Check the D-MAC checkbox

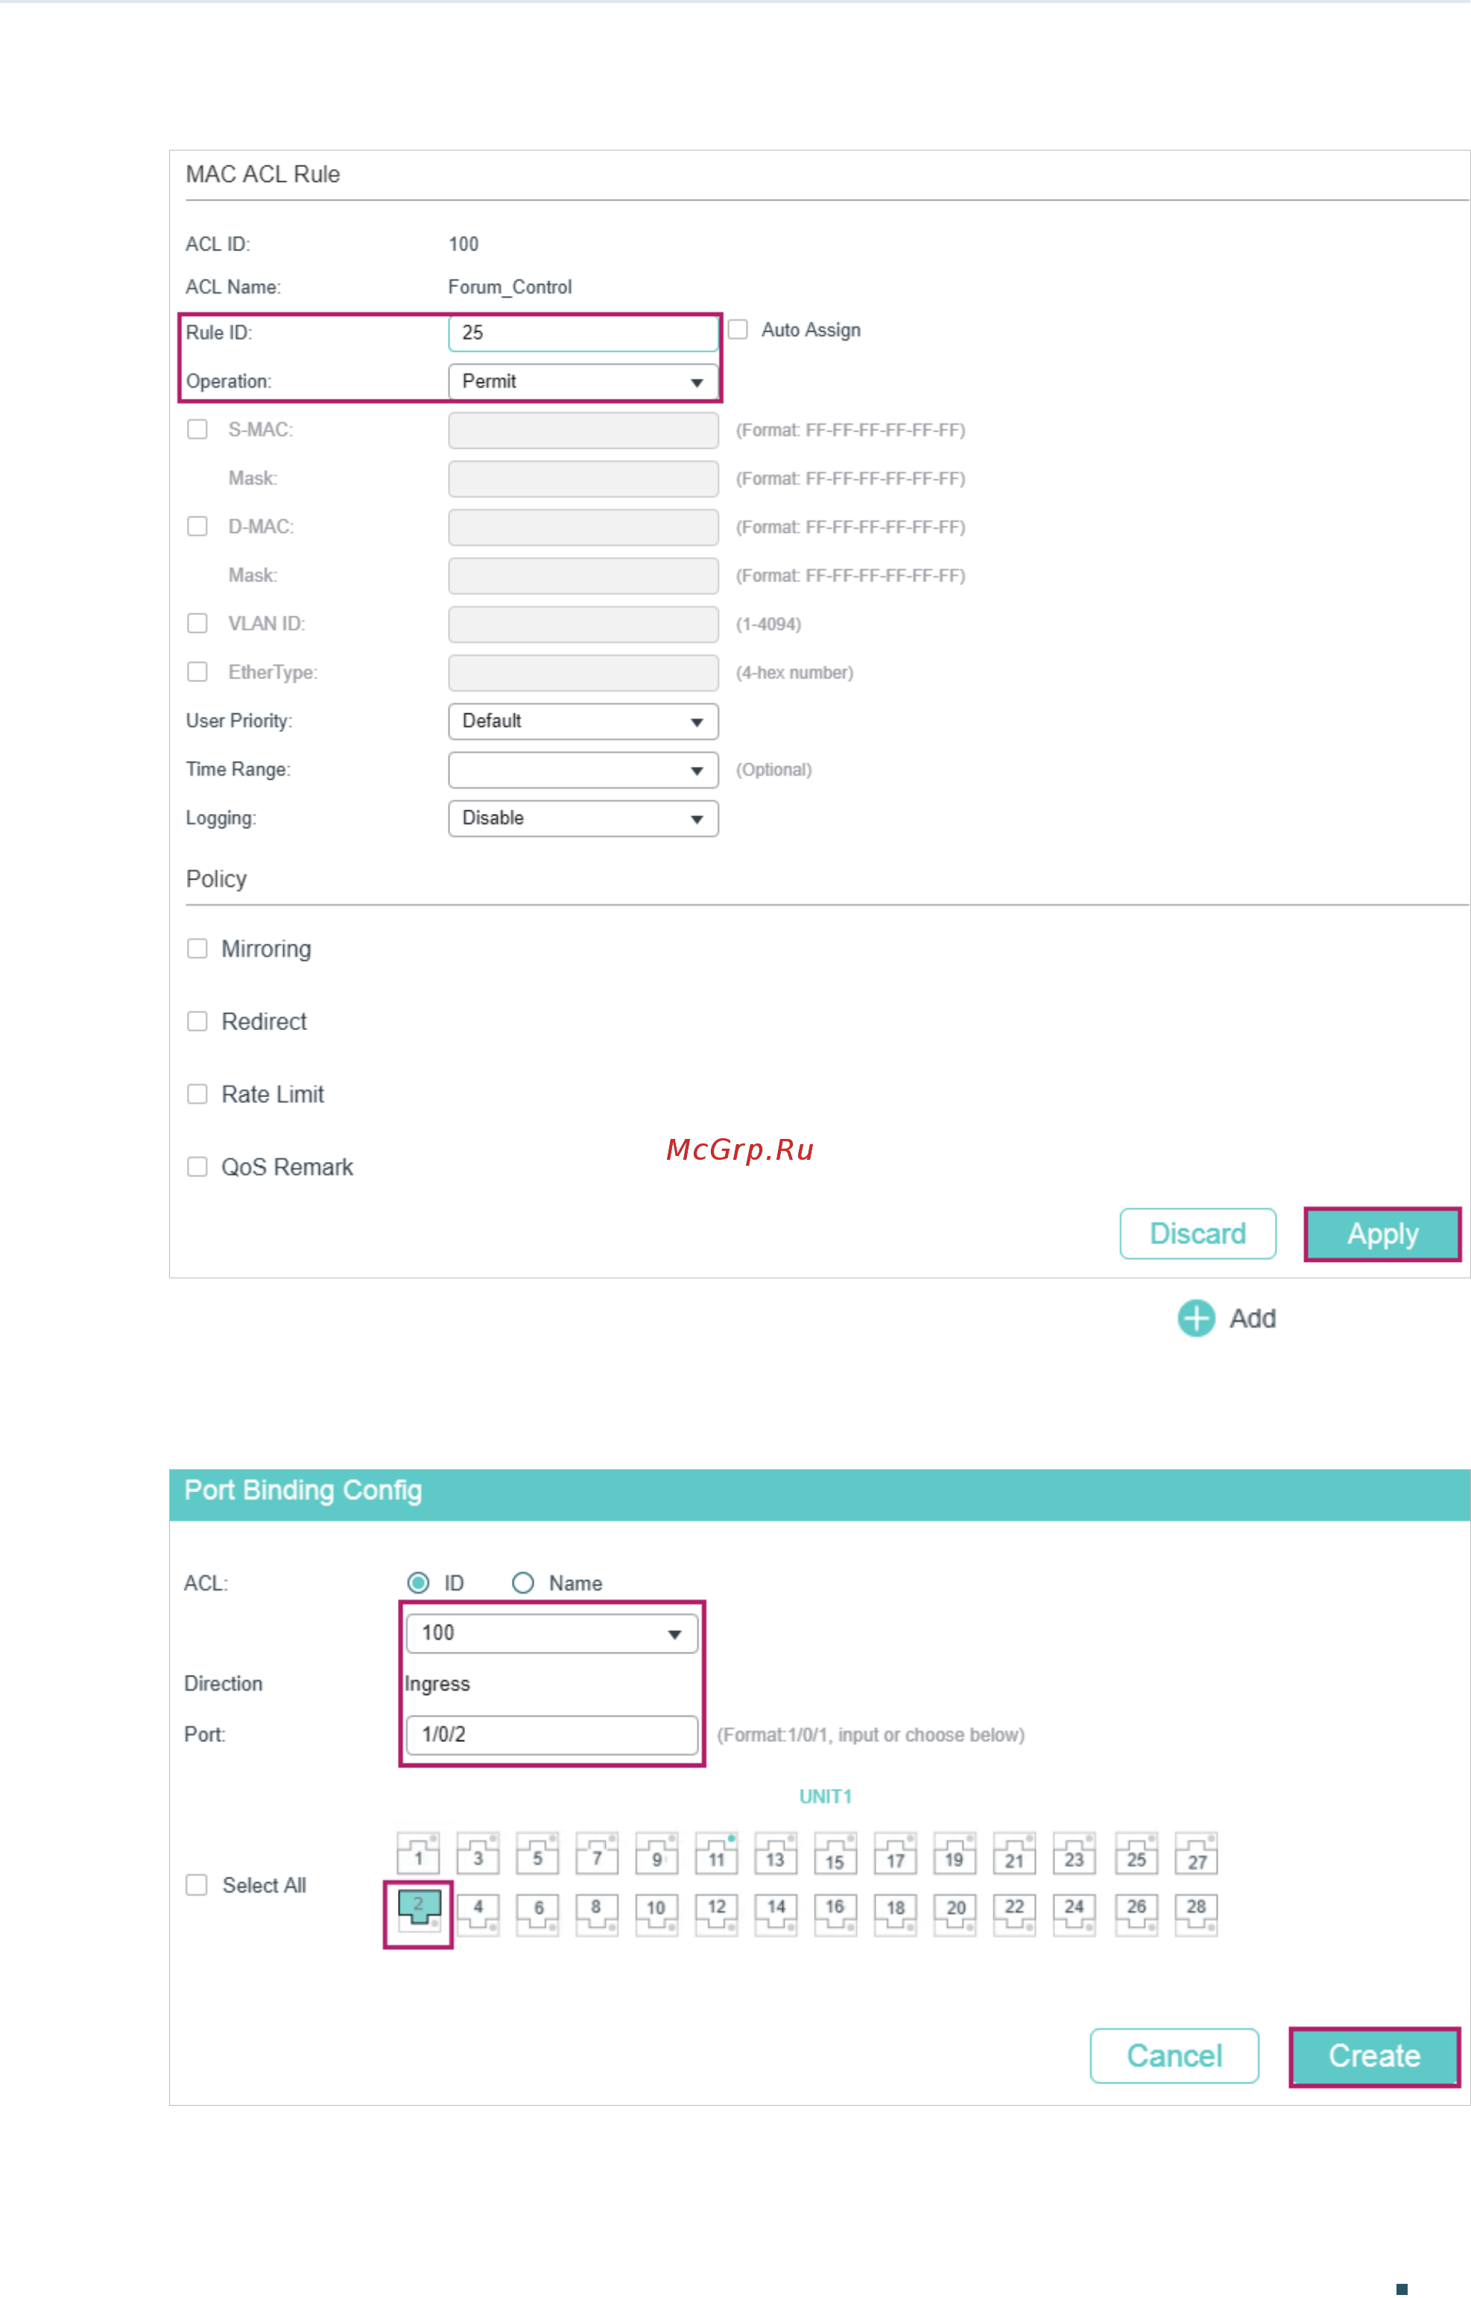pos(197,526)
